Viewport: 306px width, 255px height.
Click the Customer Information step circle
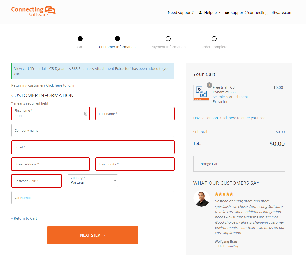(x=117, y=39)
